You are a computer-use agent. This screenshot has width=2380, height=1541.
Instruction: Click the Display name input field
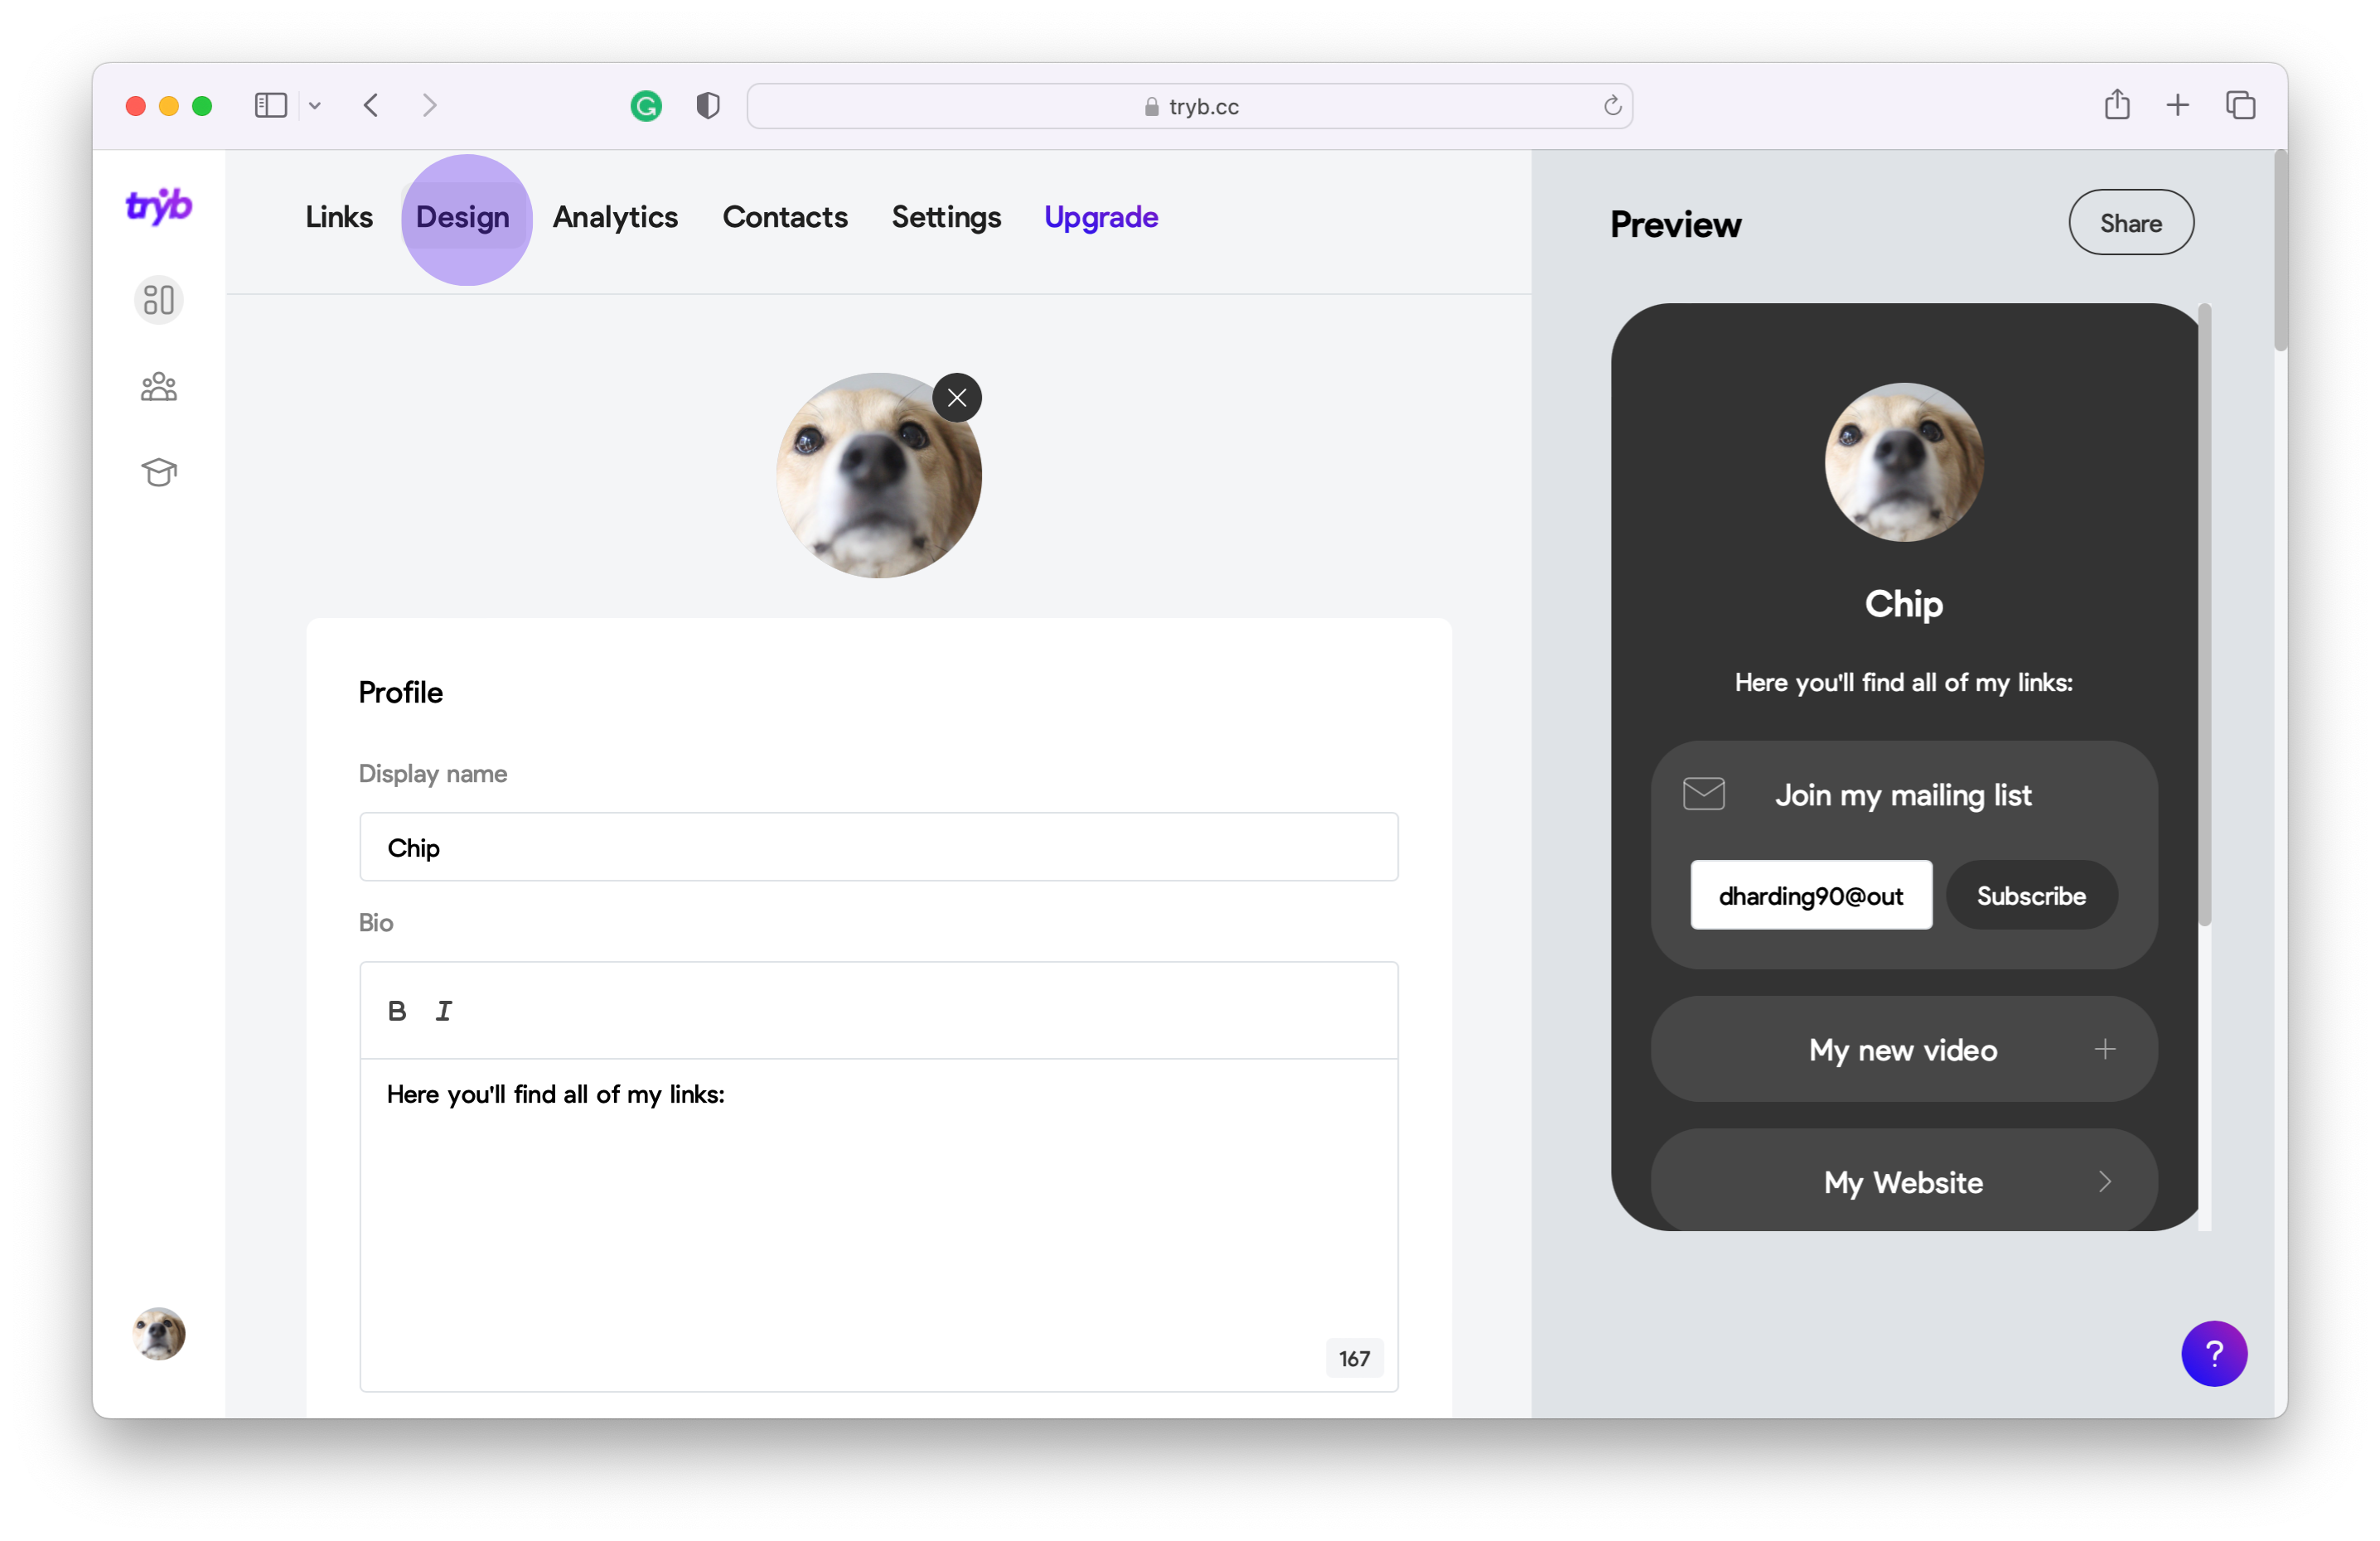pyautogui.click(x=878, y=848)
